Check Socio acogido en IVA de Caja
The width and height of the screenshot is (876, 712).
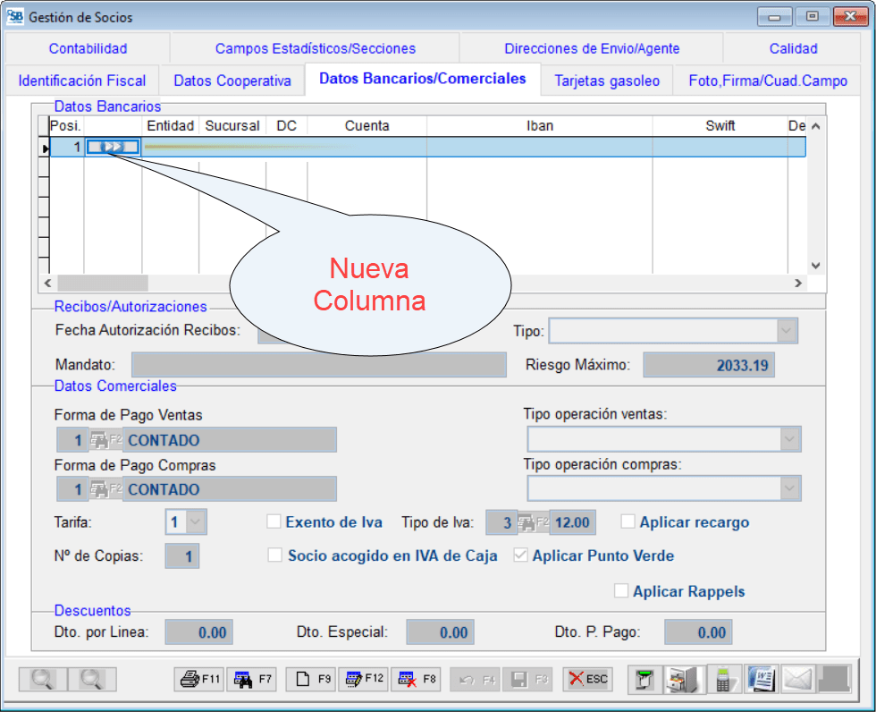[275, 555]
